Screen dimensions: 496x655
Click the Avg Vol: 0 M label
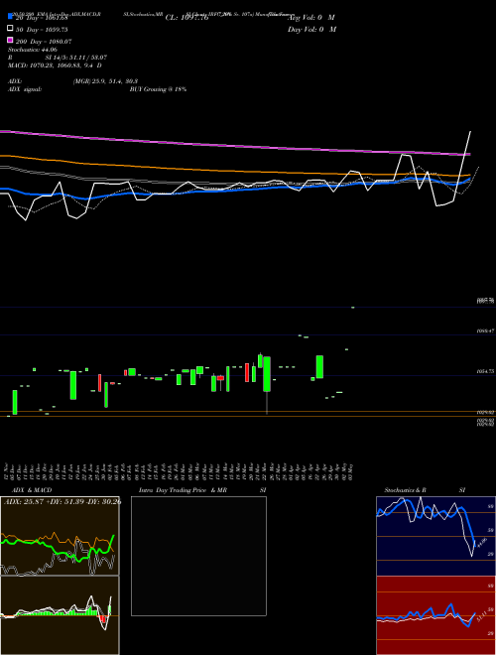click(x=311, y=18)
